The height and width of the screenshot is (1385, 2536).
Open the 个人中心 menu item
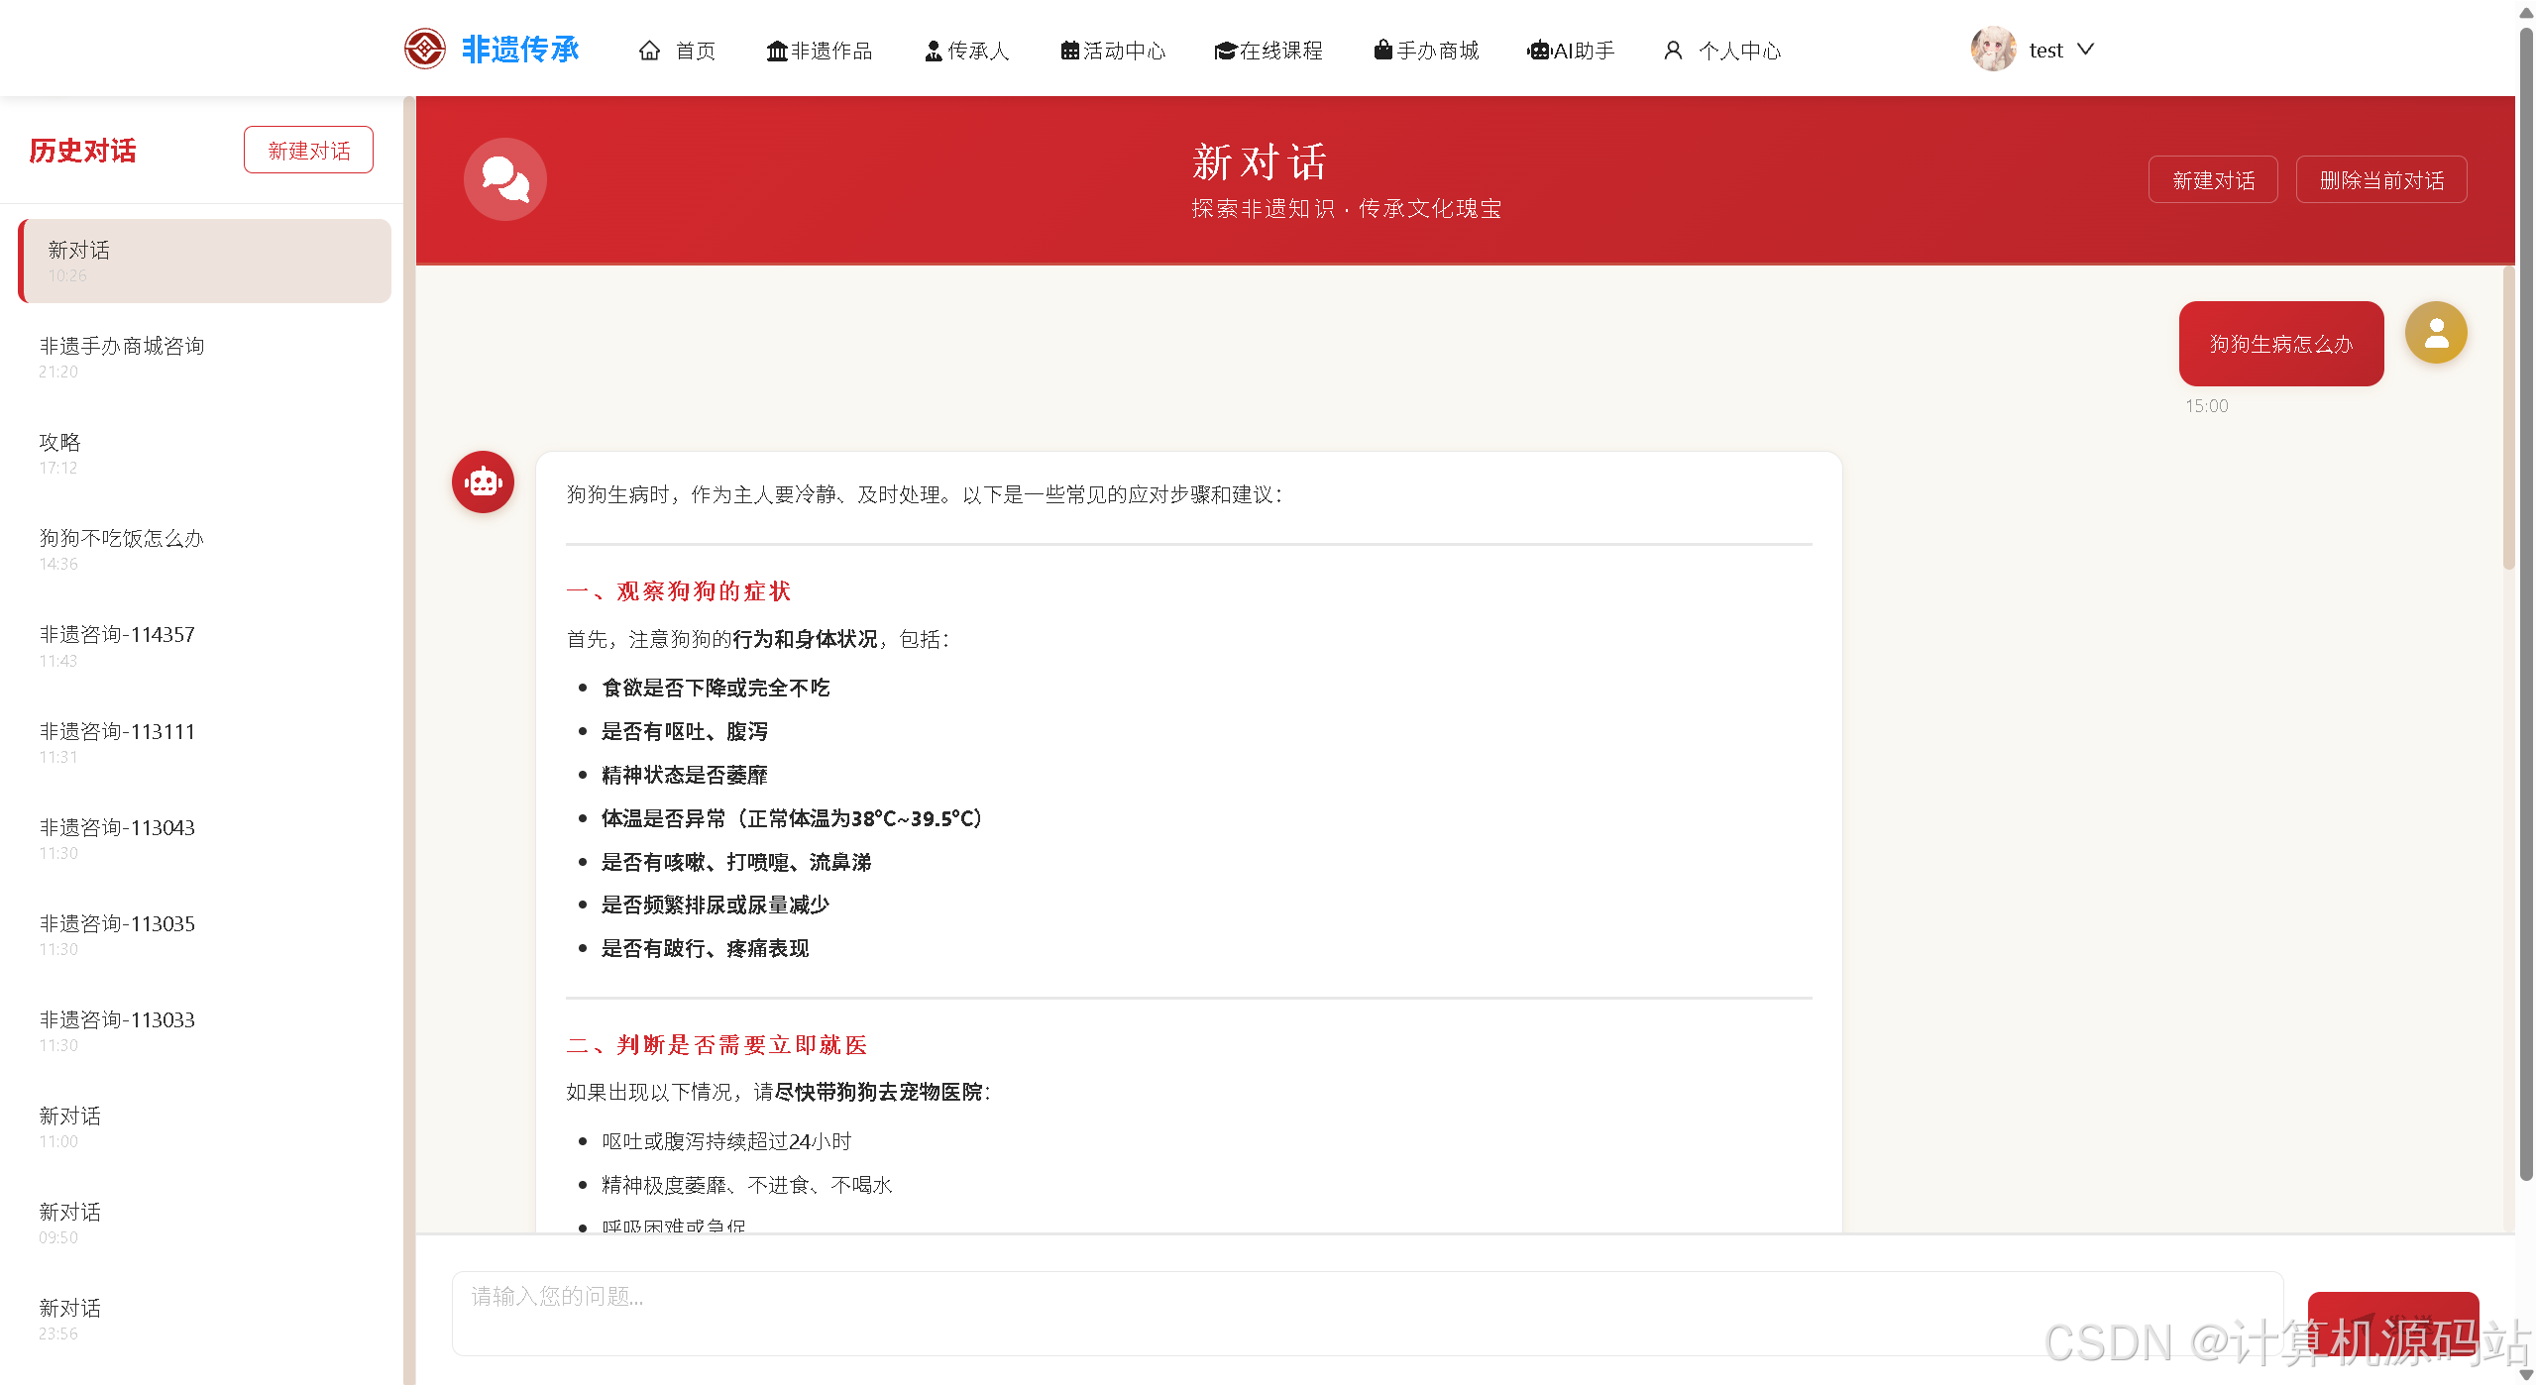coord(1722,51)
